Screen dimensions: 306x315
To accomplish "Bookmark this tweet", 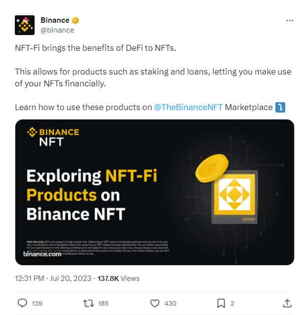I will pos(221,303).
